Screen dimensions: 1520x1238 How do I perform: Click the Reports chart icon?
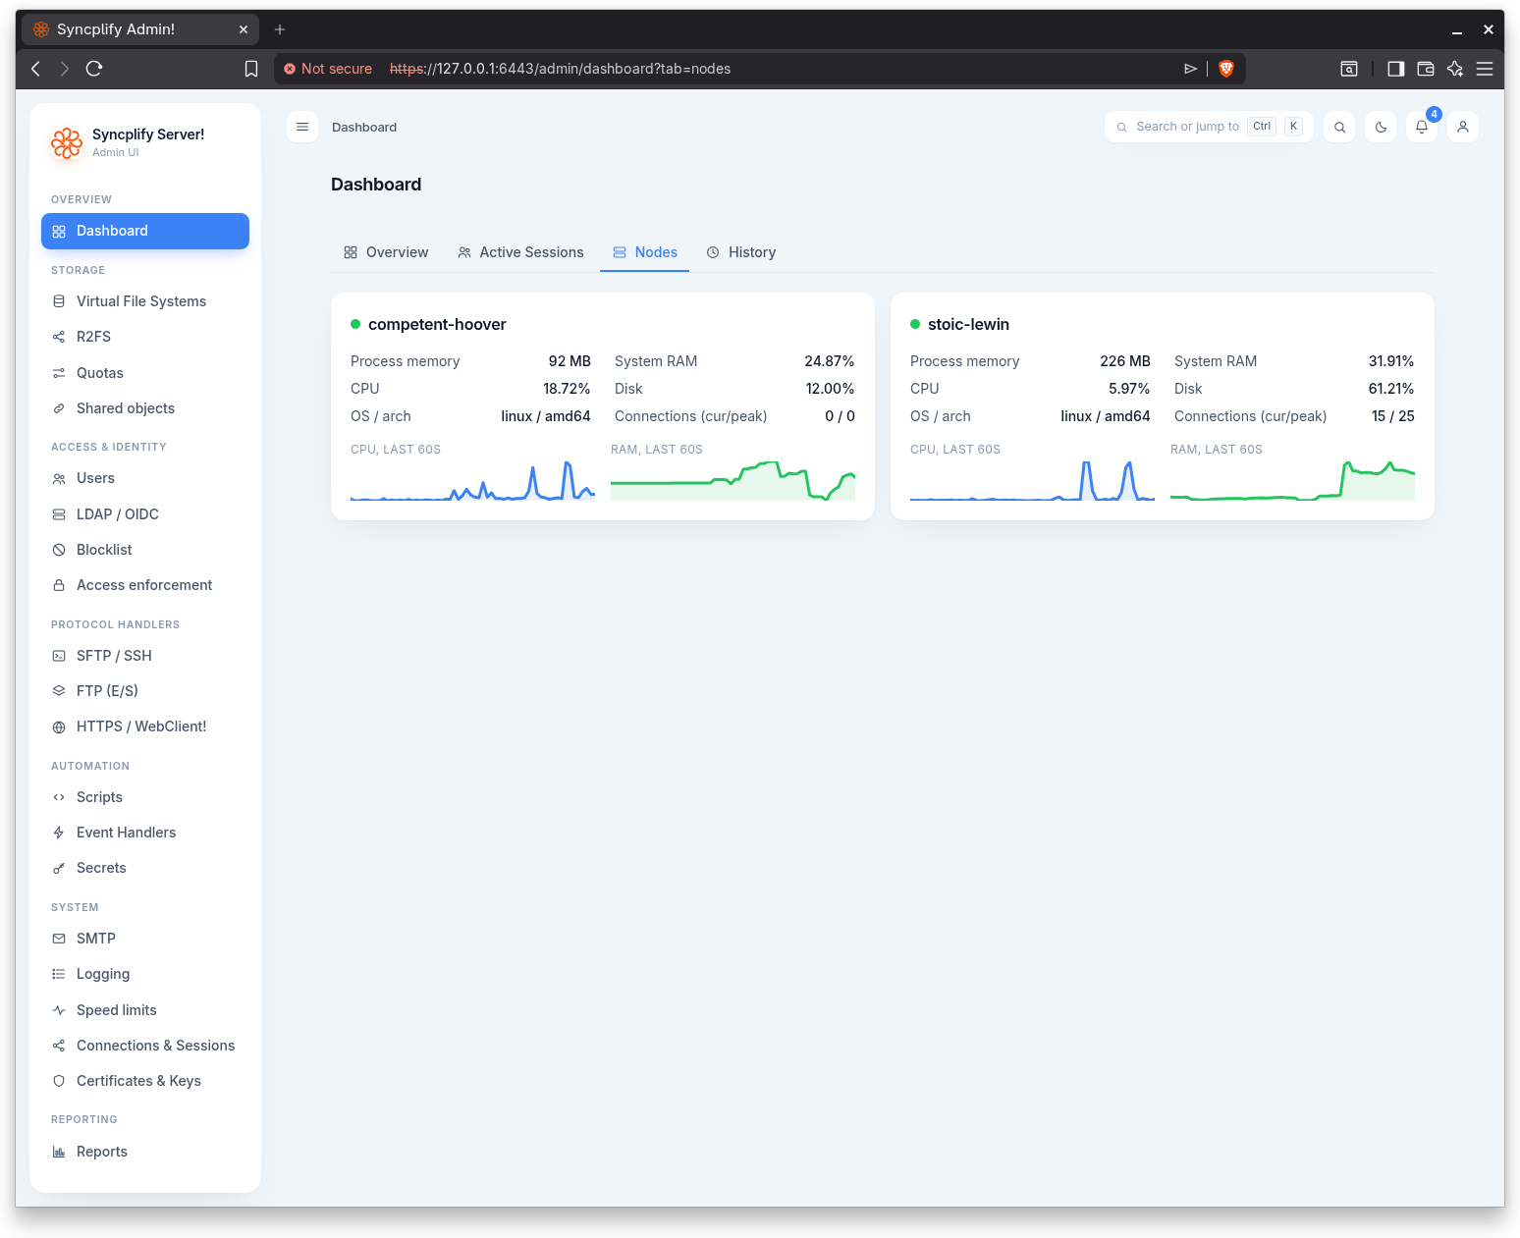coord(59,1152)
